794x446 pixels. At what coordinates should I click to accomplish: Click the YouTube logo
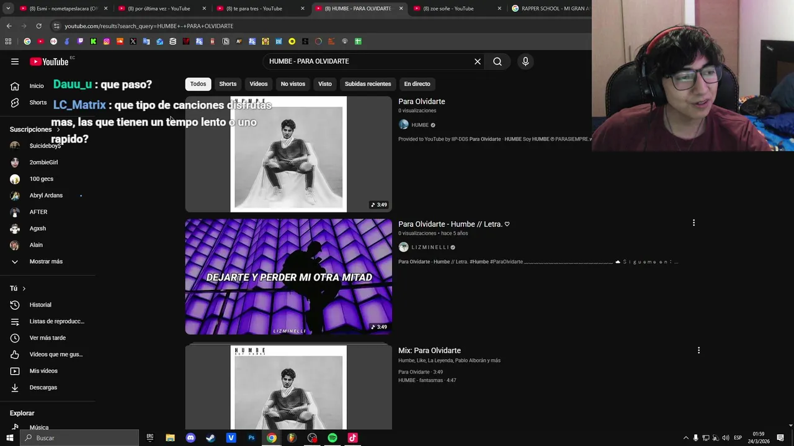coord(49,61)
